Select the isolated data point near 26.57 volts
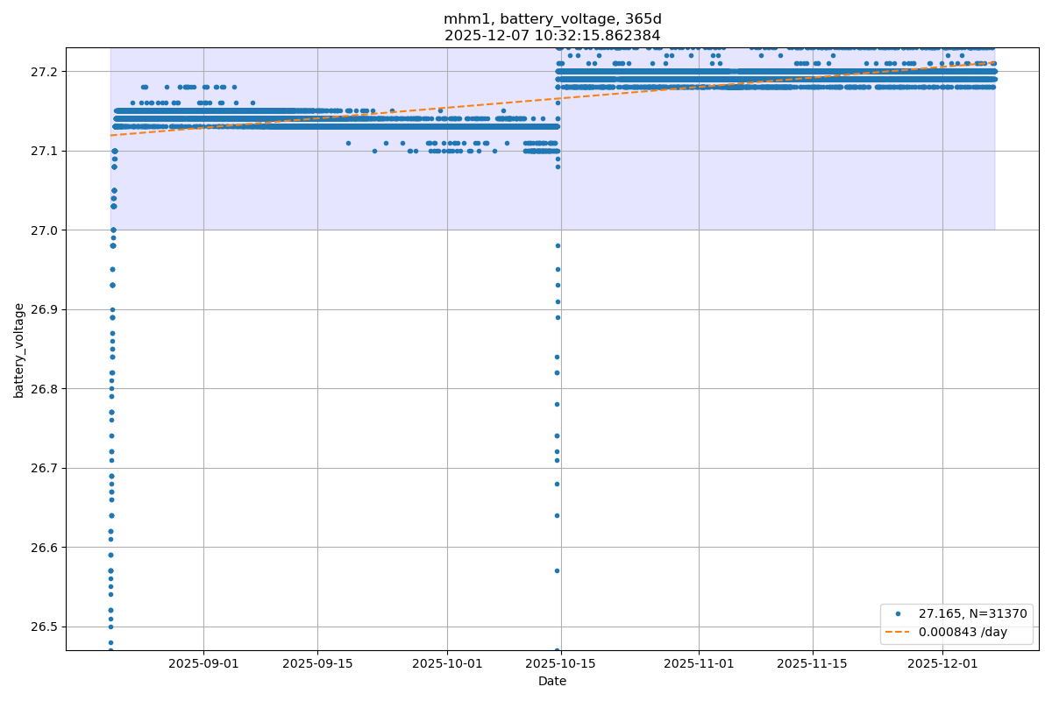The height and width of the screenshot is (701, 1052). (557, 570)
